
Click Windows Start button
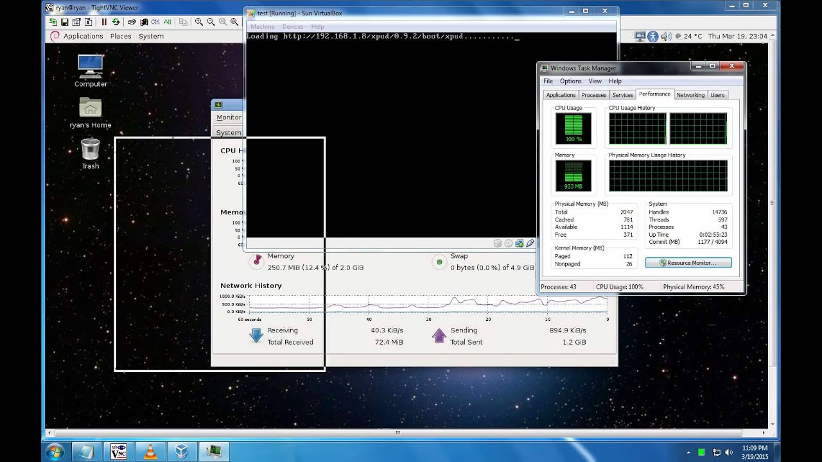click(x=55, y=452)
